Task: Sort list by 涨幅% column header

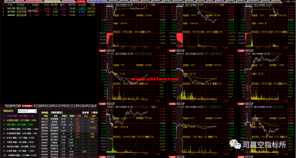Action: (35, 5)
